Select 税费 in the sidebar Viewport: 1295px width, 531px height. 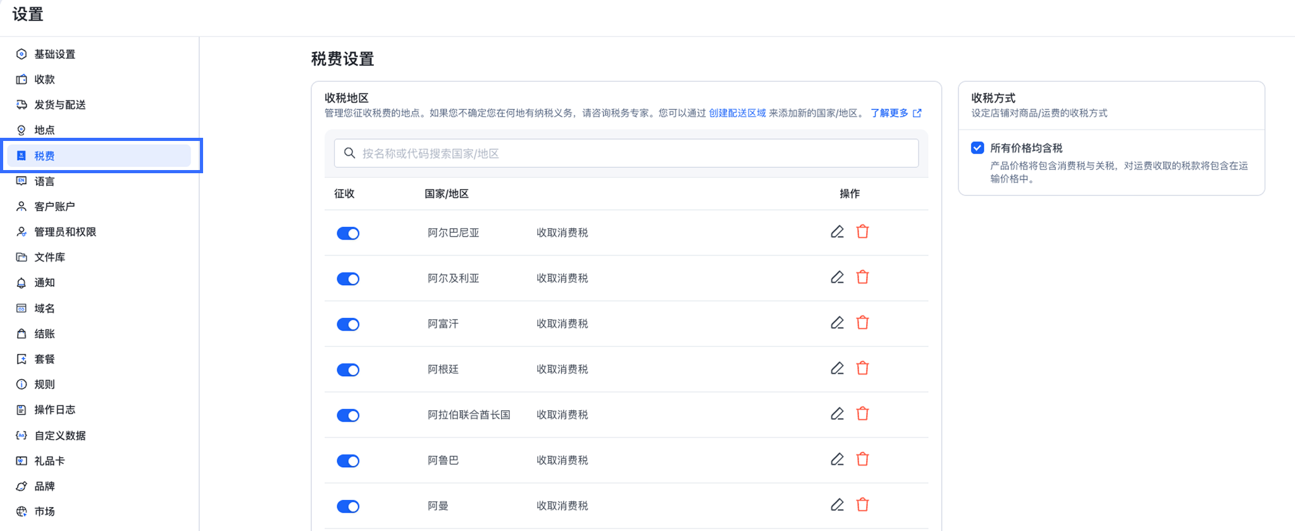click(100, 156)
